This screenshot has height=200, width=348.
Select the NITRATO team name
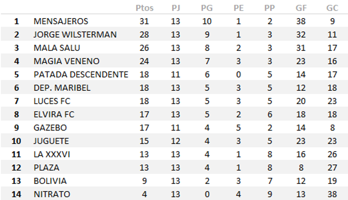coord(52,194)
